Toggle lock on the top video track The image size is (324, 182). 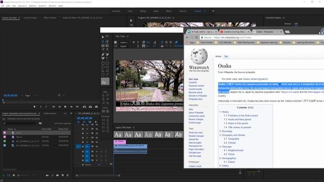(x=83, y=125)
